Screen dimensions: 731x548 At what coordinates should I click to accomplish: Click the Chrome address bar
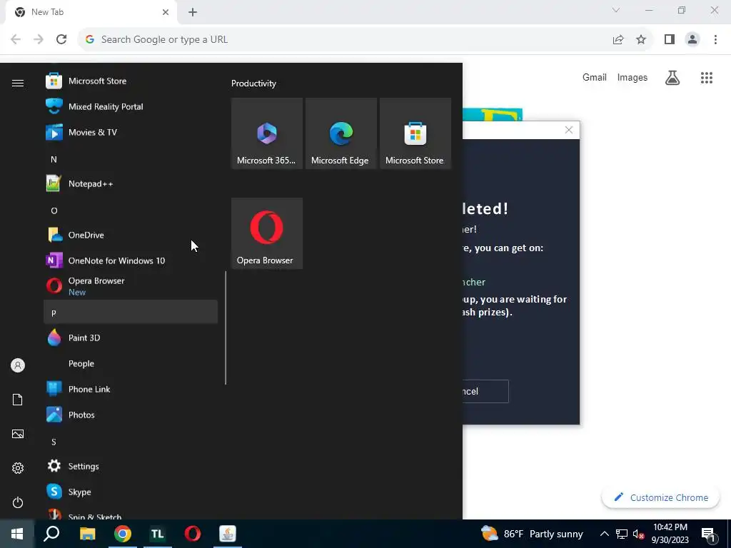click(x=345, y=40)
